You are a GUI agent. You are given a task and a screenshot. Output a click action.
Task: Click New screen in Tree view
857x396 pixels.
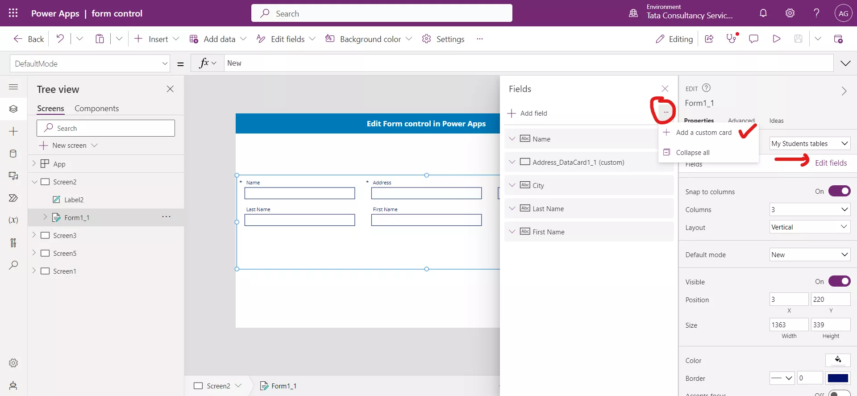coord(68,146)
